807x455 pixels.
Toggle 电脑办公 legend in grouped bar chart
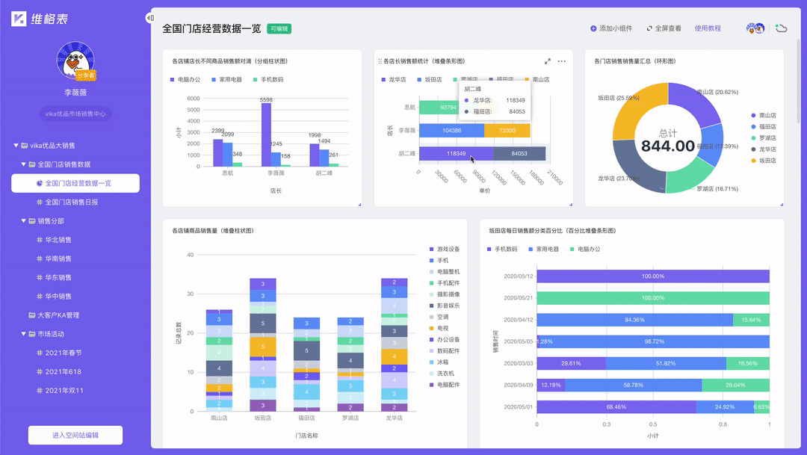click(x=185, y=80)
